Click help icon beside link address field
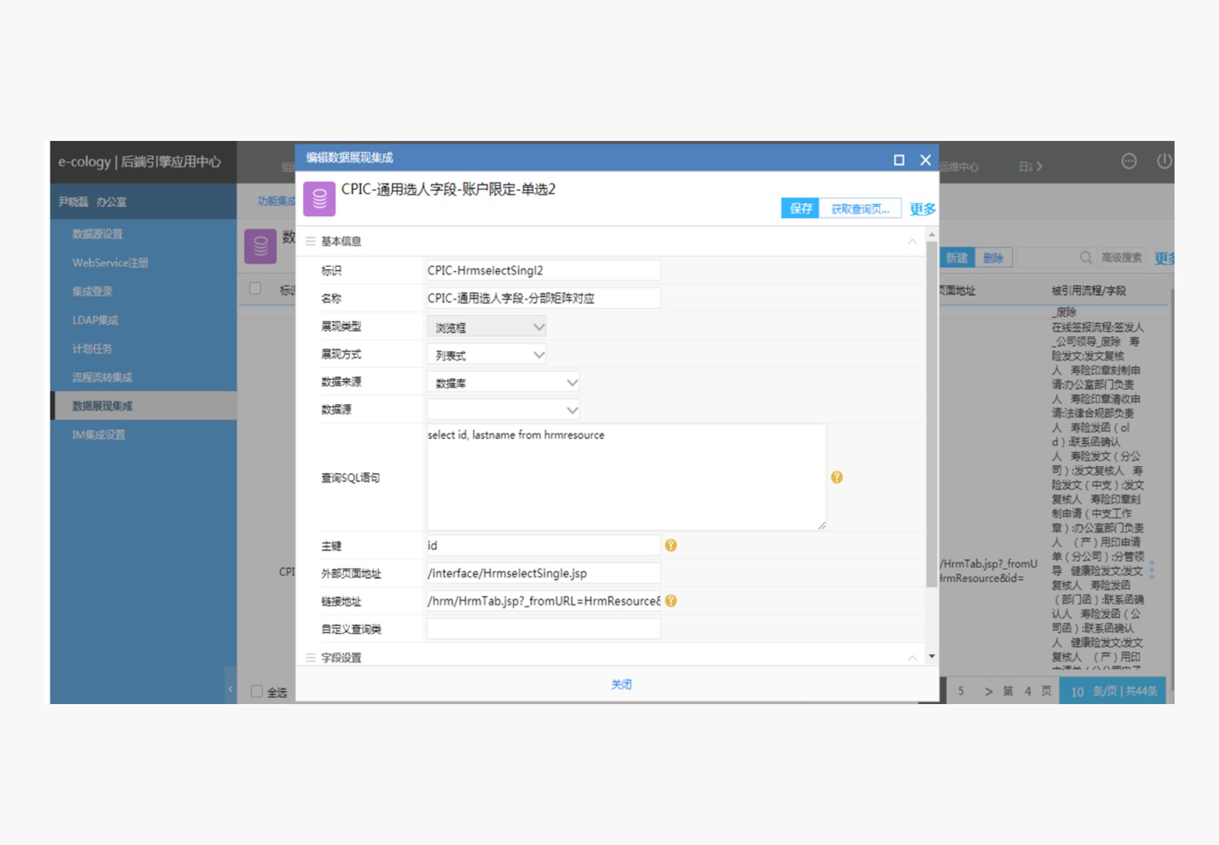The width and height of the screenshot is (1219, 845). coord(670,601)
